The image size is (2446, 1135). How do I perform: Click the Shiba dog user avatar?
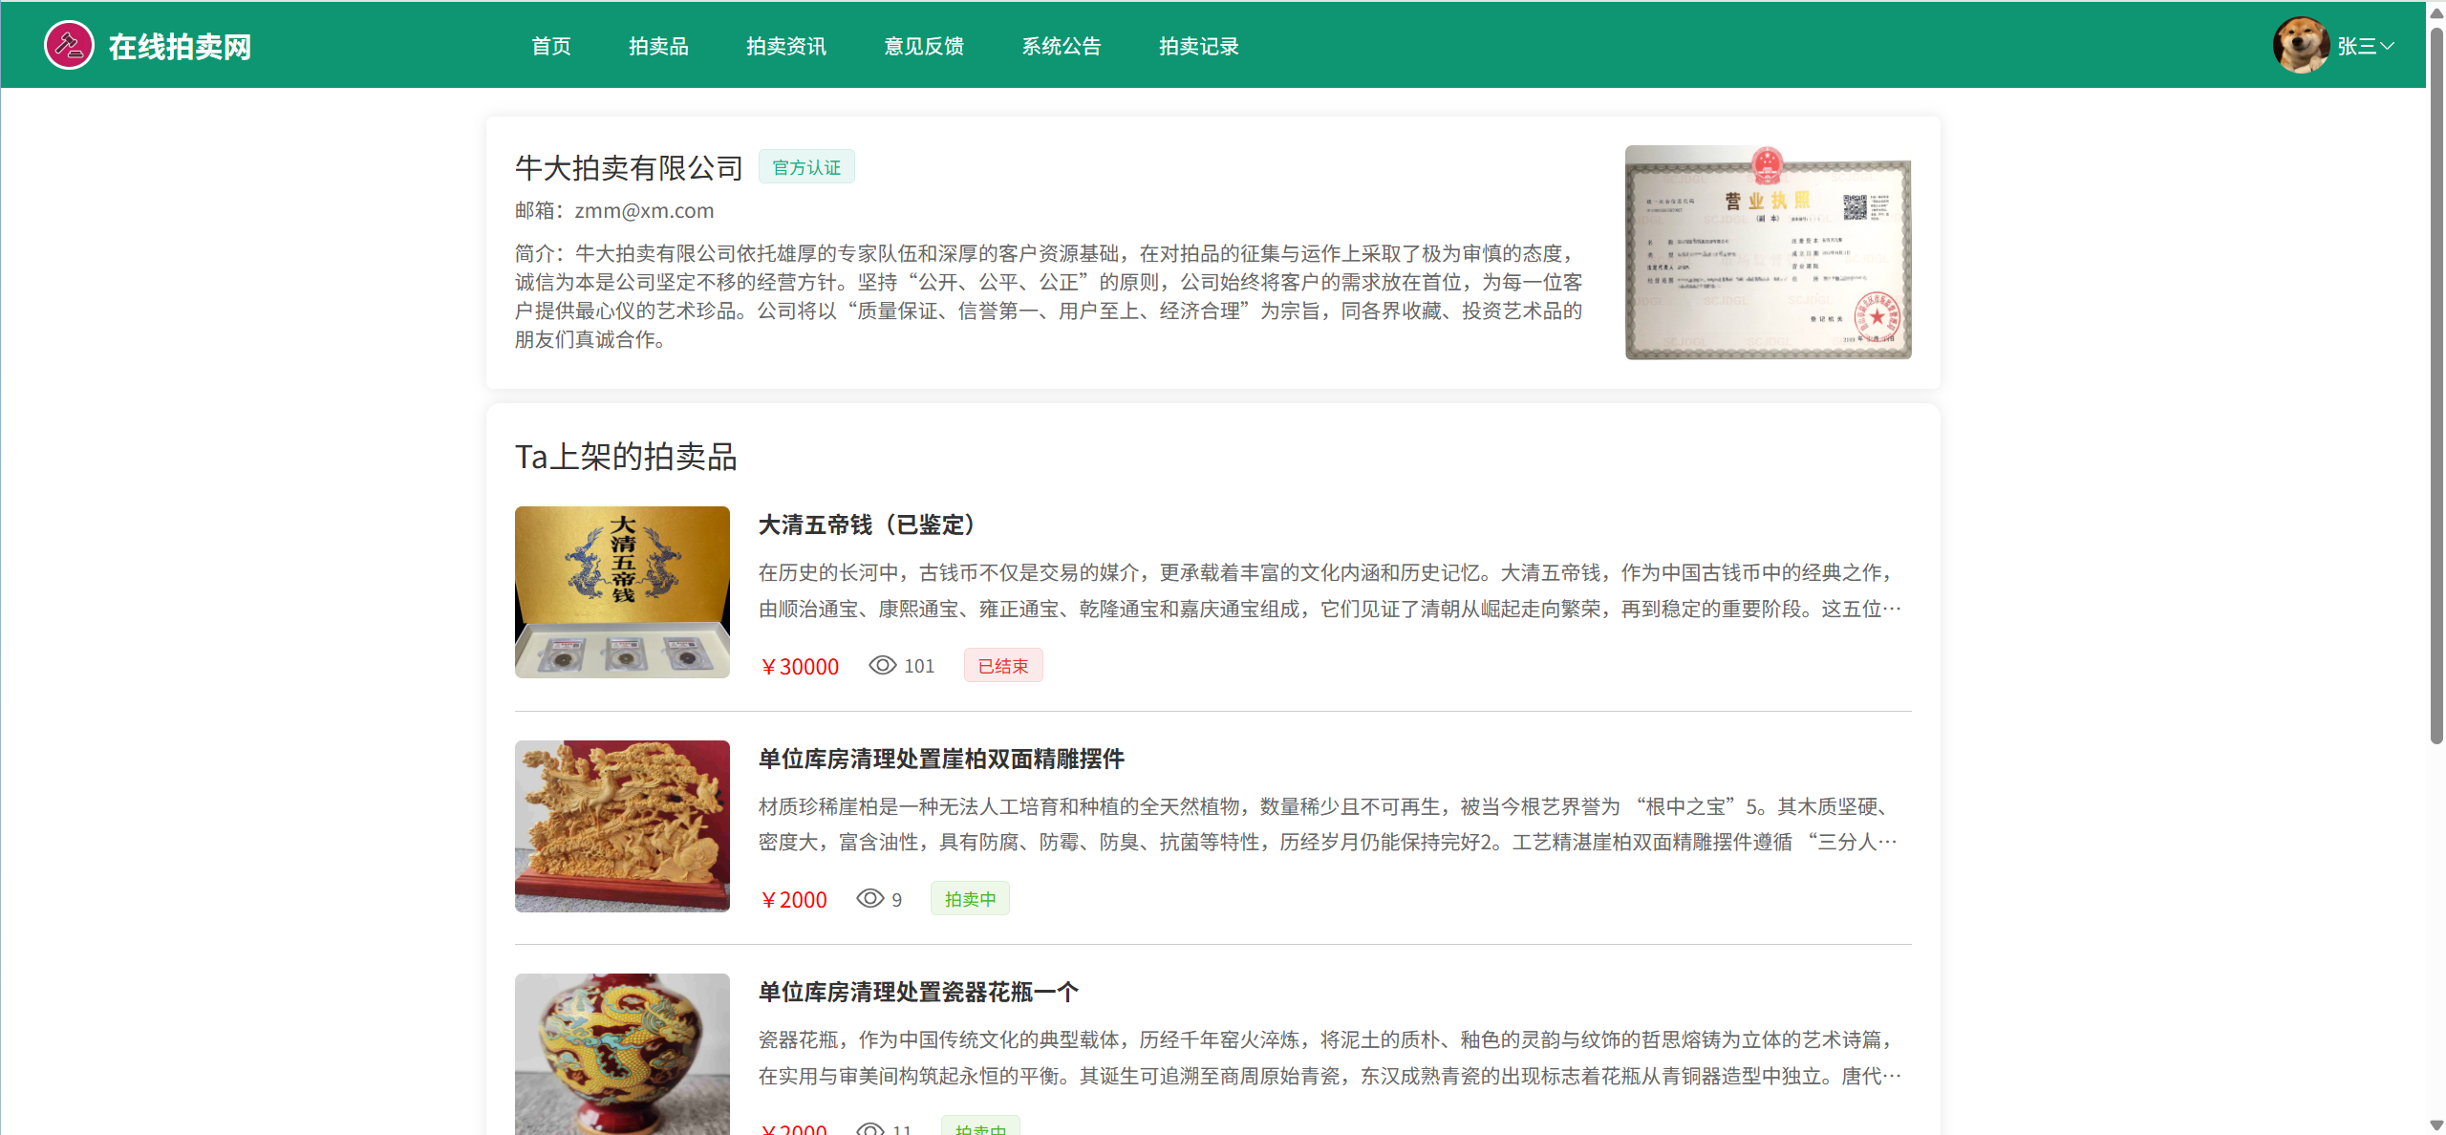2300,45
